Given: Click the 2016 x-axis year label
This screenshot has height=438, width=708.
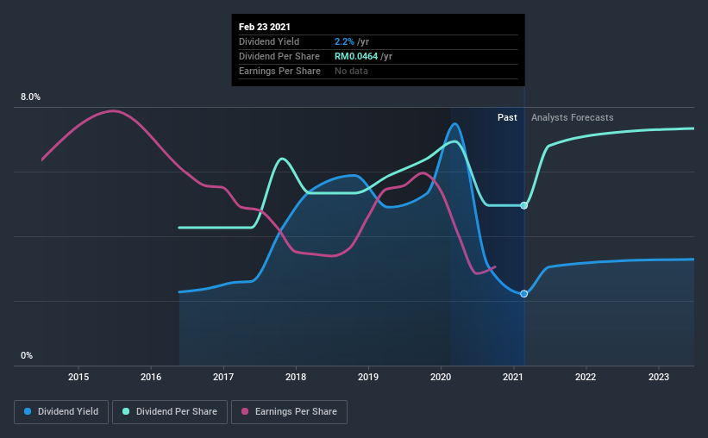Looking at the screenshot, I should coord(151,377).
